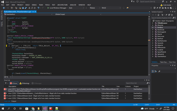Click the feedback speech bubble icon
177x111 pixels.
click(x=137, y=2)
